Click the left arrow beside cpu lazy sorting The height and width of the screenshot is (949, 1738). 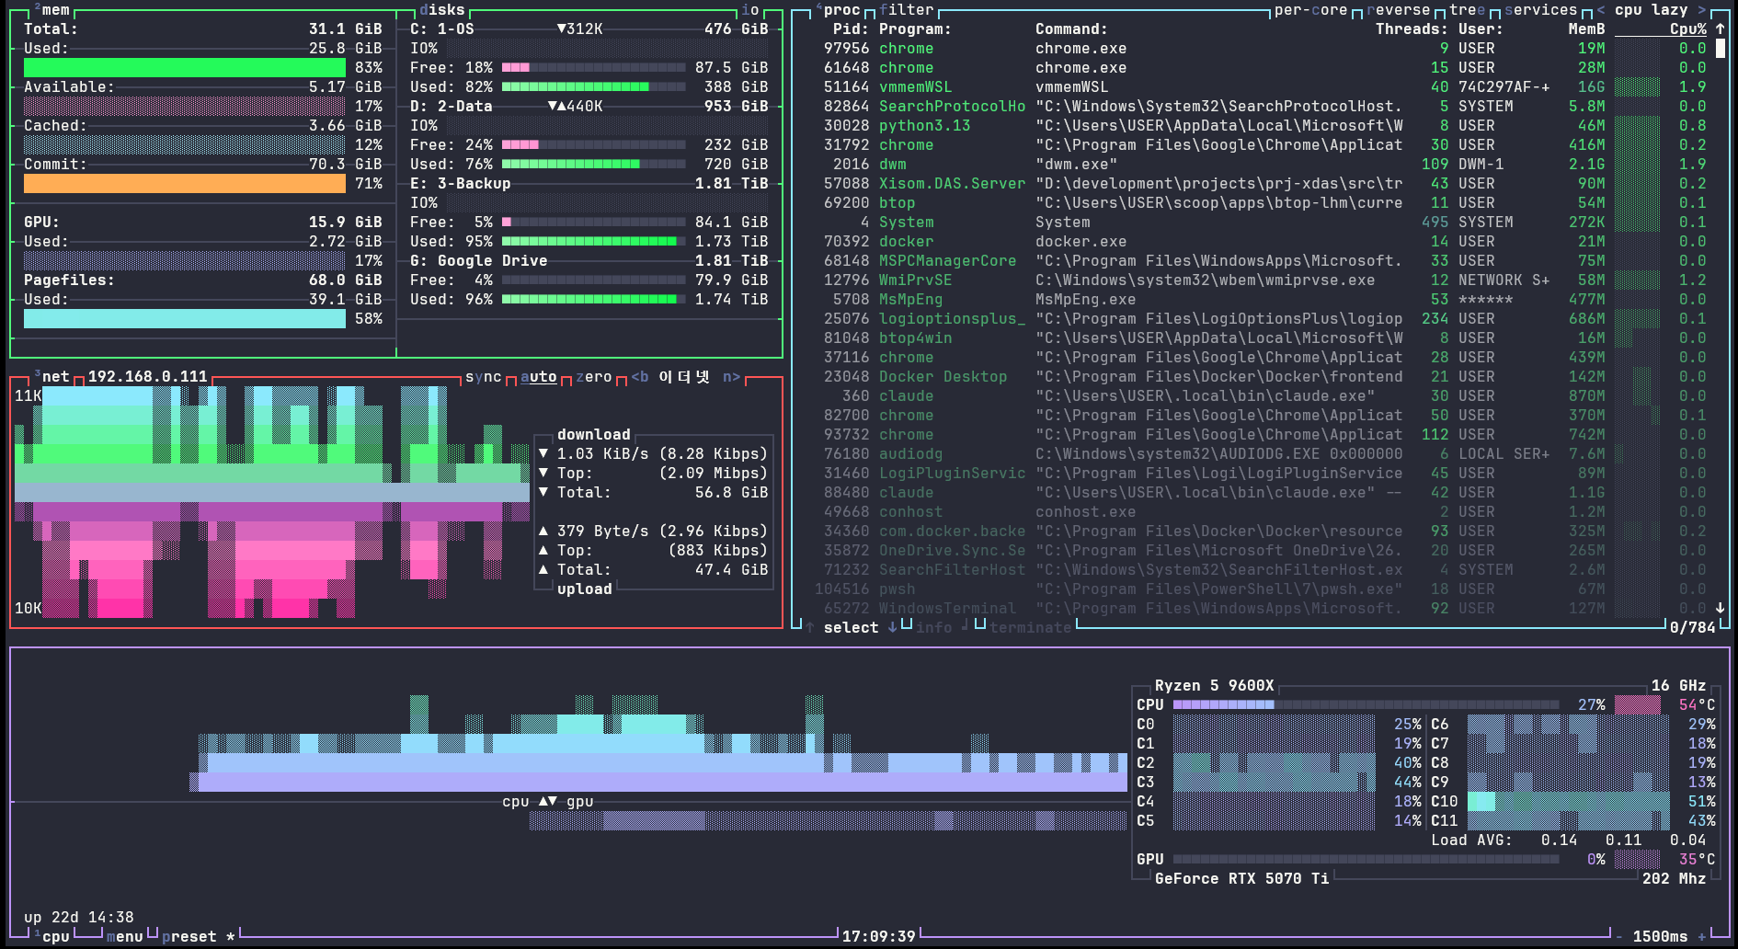click(1600, 10)
